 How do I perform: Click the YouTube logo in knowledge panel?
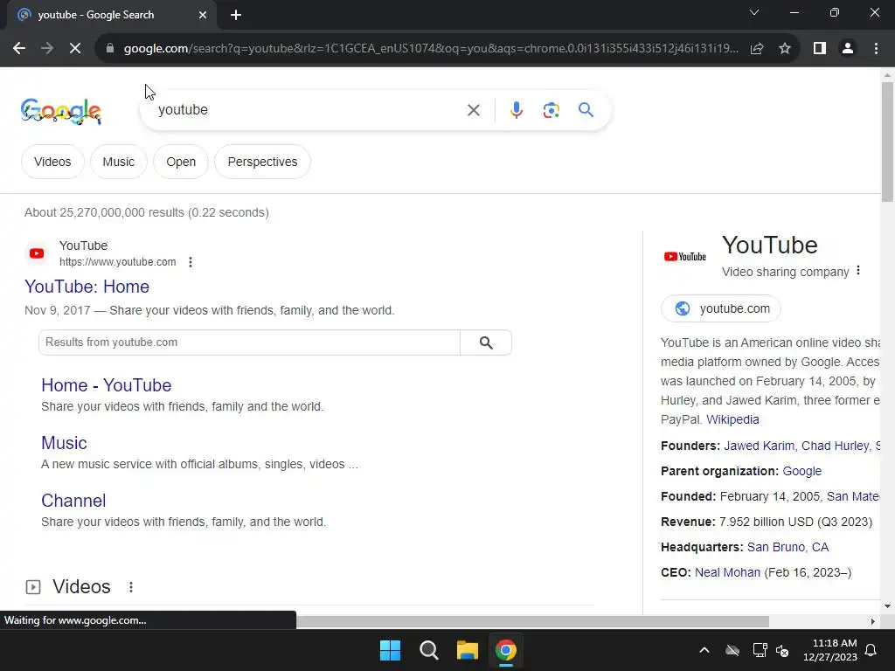[685, 257]
